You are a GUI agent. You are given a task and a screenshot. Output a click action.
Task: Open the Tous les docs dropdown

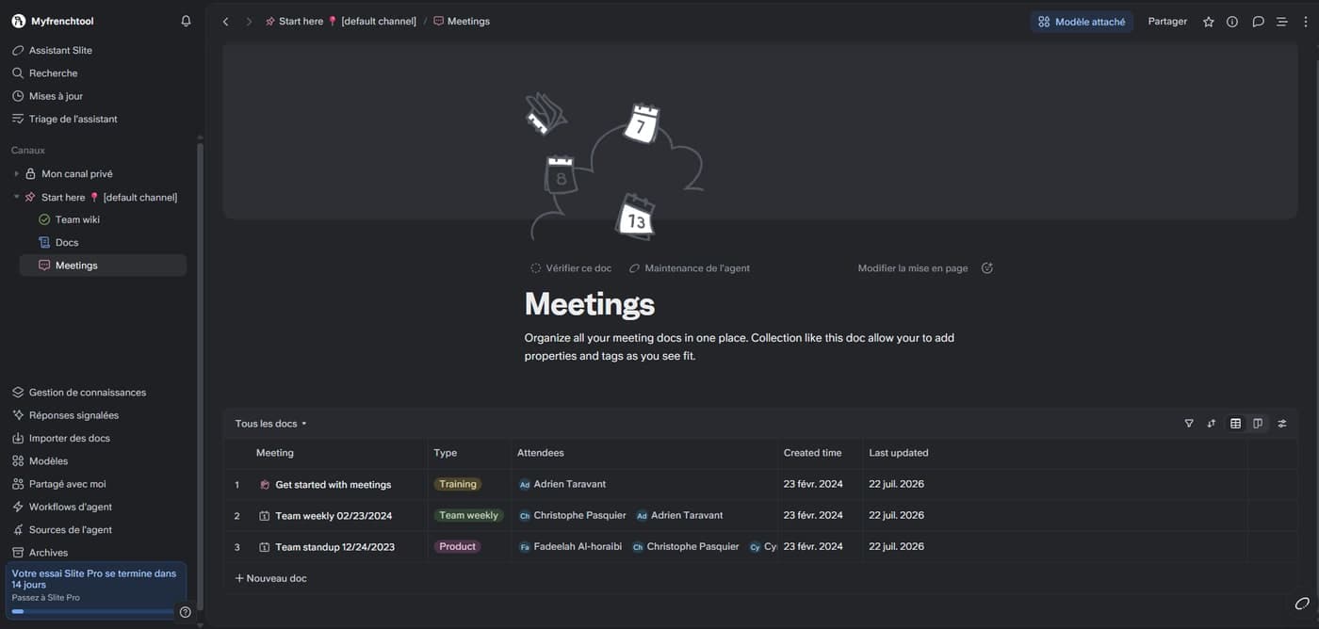coord(271,424)
